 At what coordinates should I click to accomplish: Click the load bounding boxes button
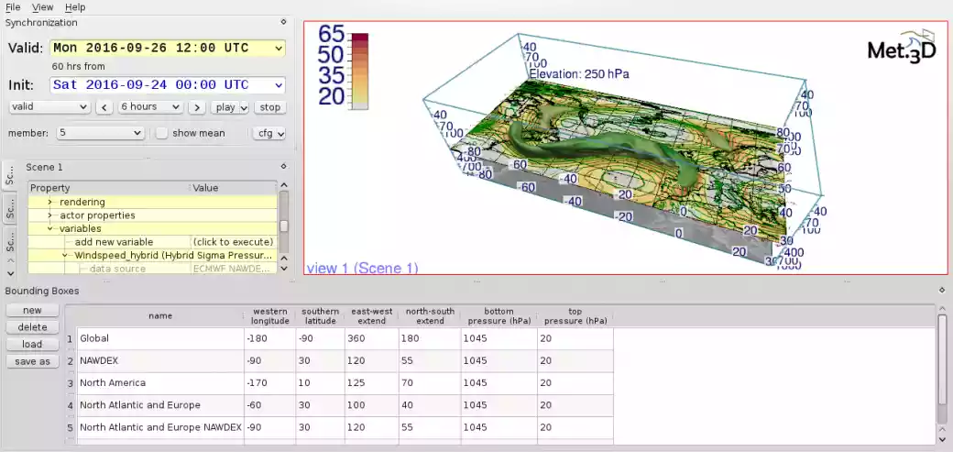tap(32, 345)
